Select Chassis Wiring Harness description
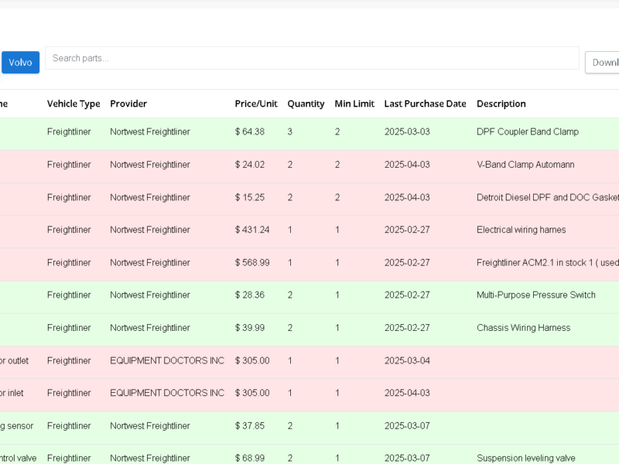Screen dimensions: 619x464 (x=524, y=328)
